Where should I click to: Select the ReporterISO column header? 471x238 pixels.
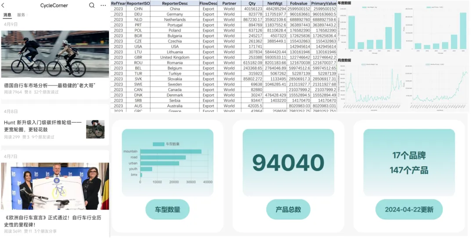click(138, 4)
